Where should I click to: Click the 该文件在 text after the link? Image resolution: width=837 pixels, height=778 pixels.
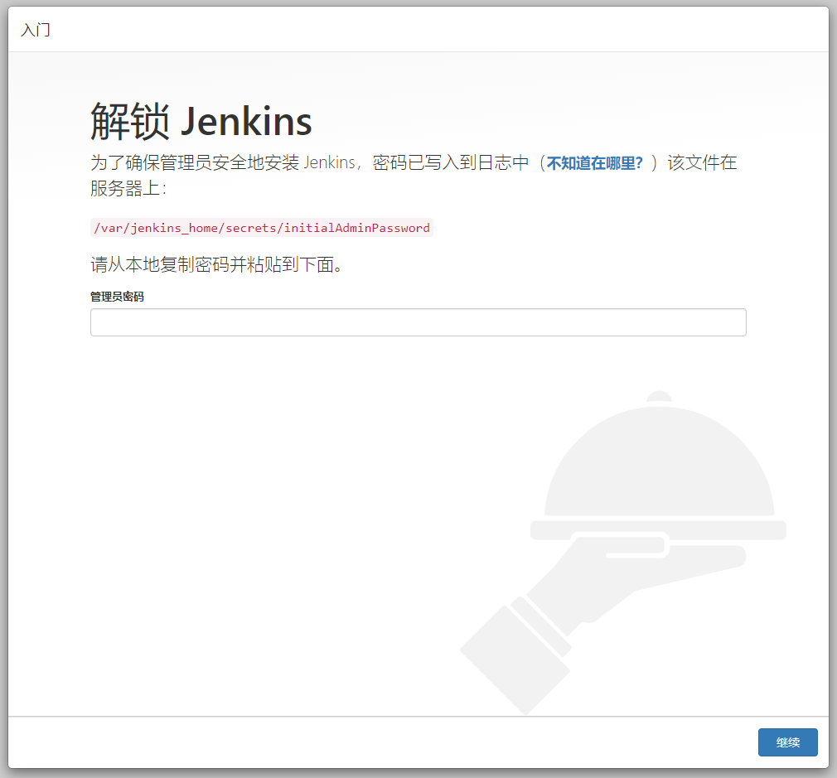click(702, 162)
